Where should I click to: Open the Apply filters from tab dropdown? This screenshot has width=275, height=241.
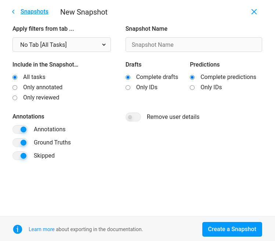[61, 45]
